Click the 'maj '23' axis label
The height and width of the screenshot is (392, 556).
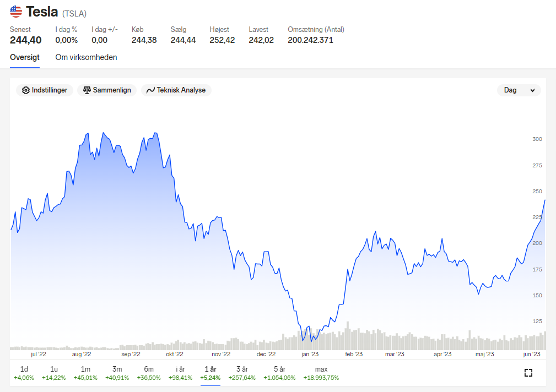485,354
